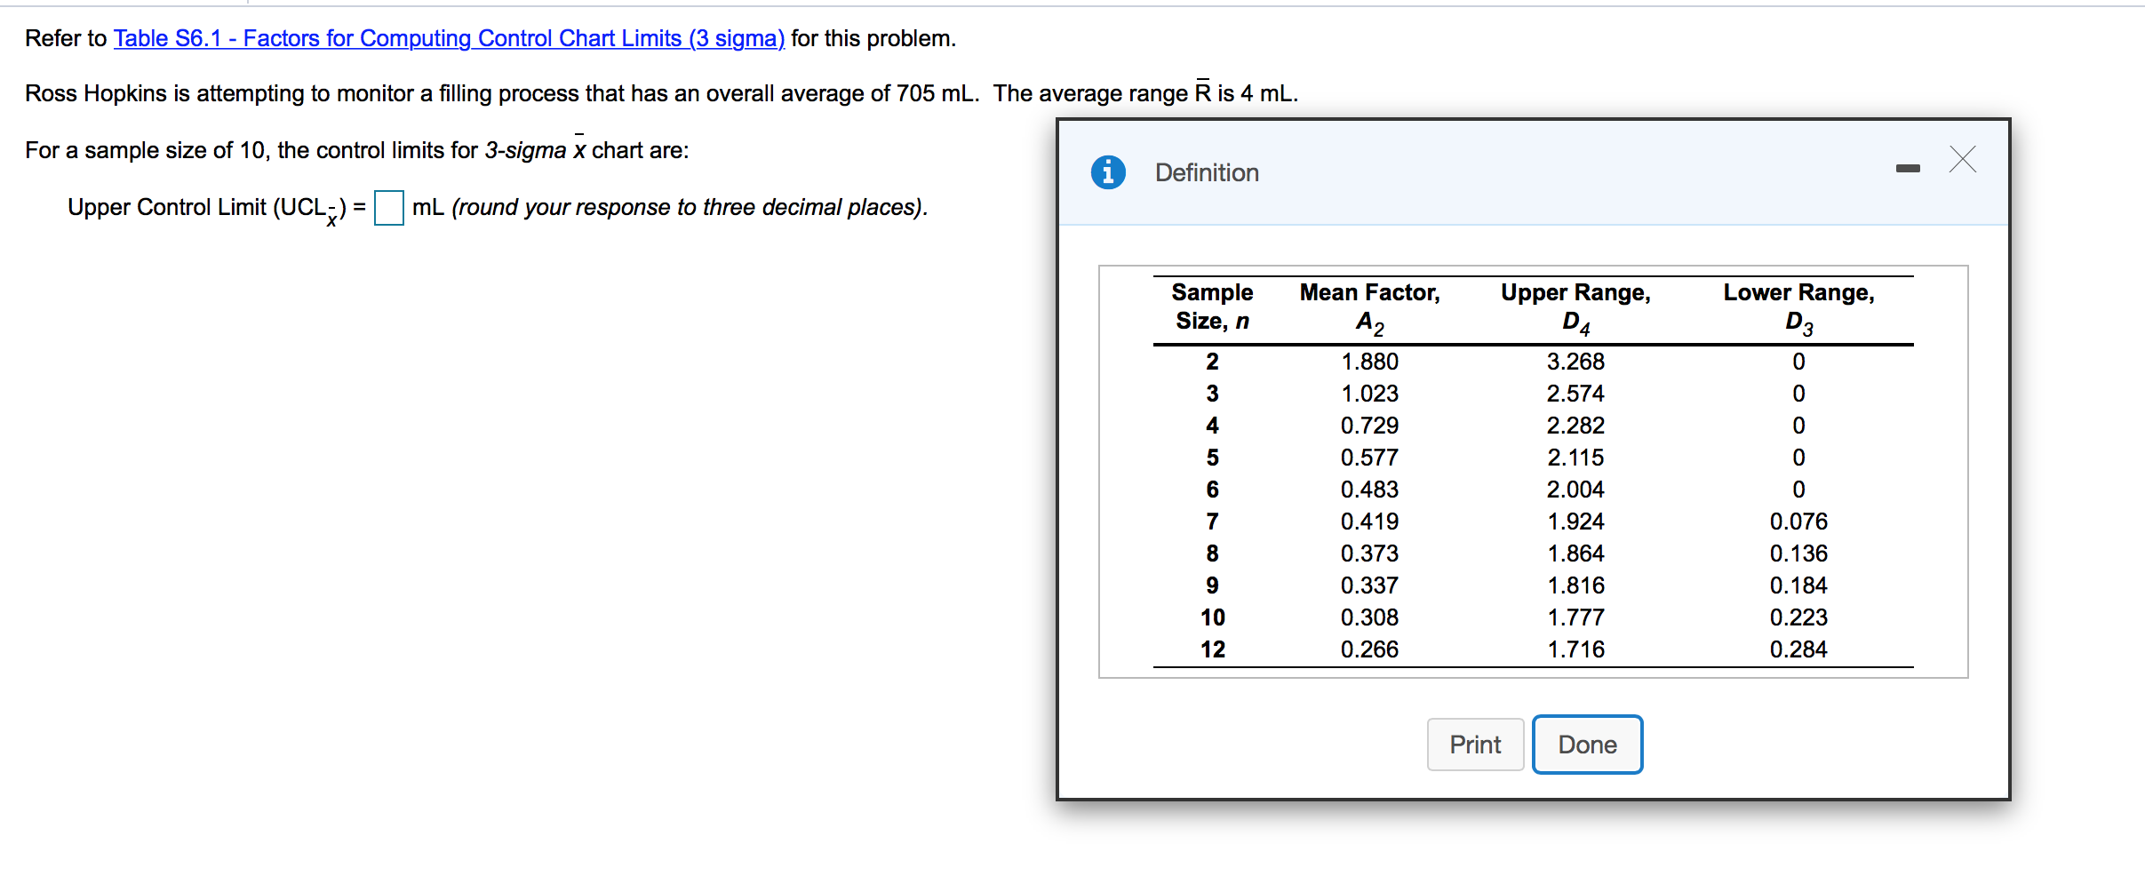Select the D4 value 3.268 for size 2
2145x892 pixels.
pos(1575,361)
